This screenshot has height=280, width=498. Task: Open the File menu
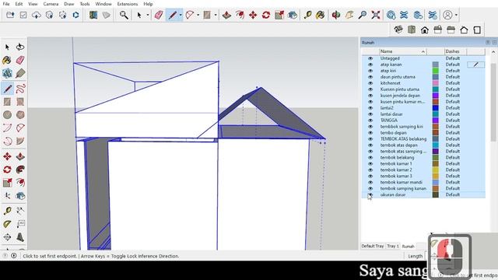[5, 4]
